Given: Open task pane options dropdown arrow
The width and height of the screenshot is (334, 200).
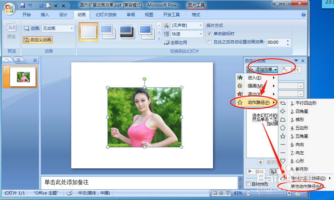Looking at the screenshot, I should pyautogui.click(x=296, y=61).
